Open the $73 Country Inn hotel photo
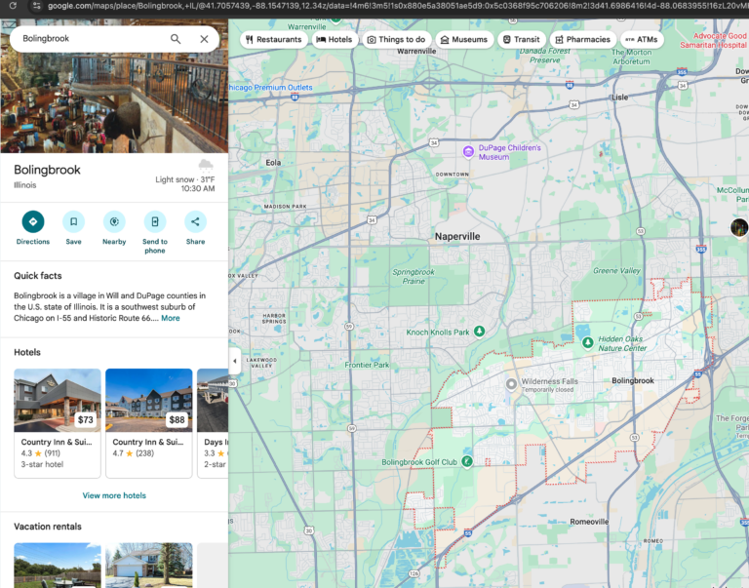The height and width of the screenshot is (588, 749). [x=58, y=400]
